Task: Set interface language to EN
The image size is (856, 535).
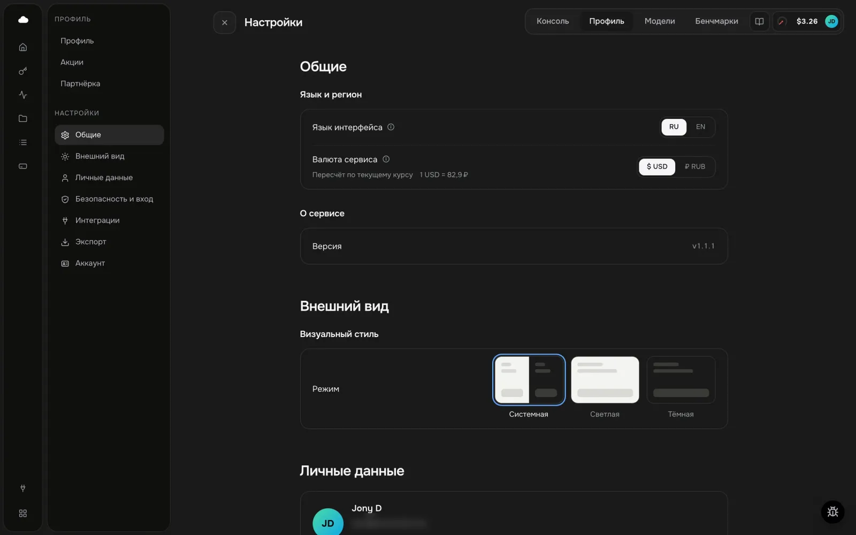Action: coord(700,127)
